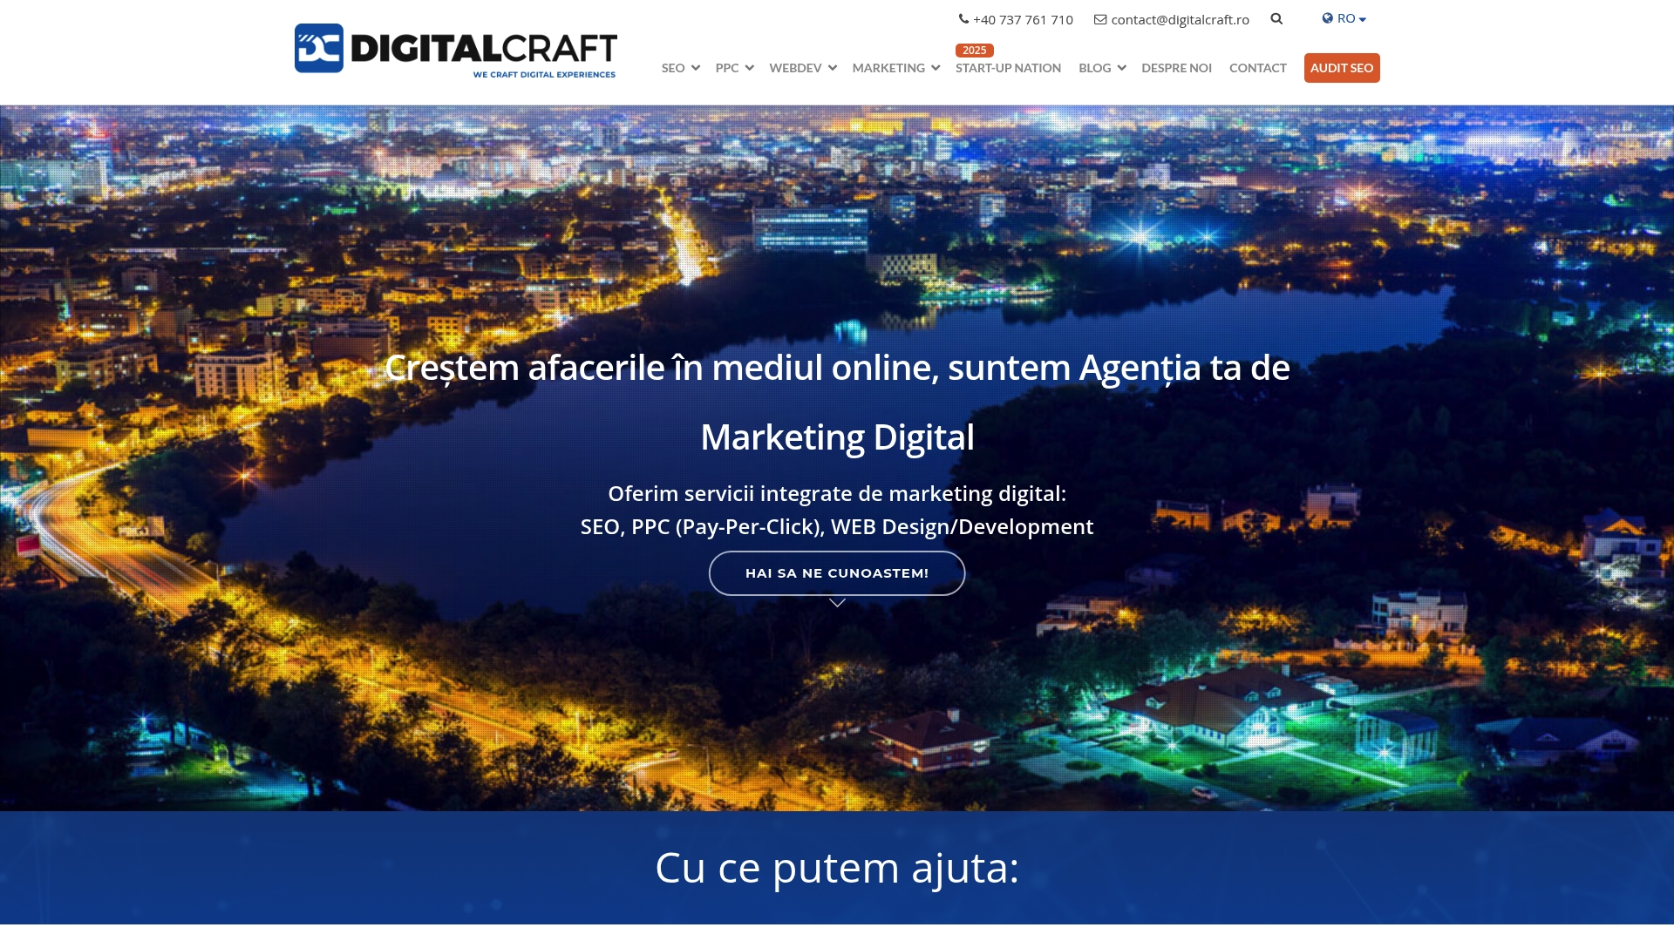Expand the MARKETING menu
The width and height of the screenshot is (1674, 941).
coord(895,67)
